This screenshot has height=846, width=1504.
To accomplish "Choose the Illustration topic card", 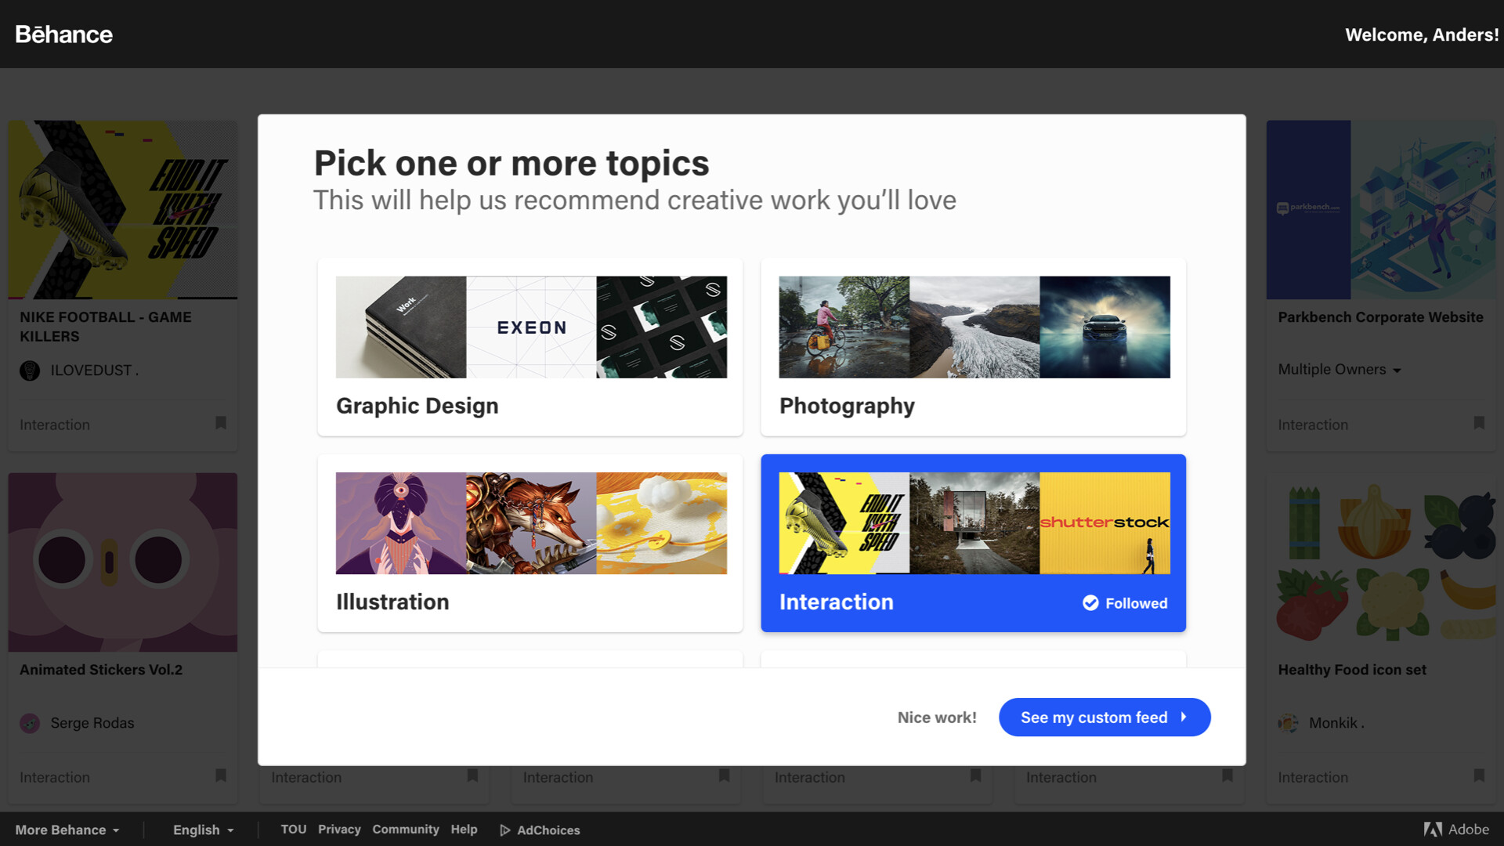I will point(530,543).
